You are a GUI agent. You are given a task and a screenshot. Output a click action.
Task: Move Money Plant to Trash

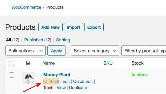coord(48,88)
